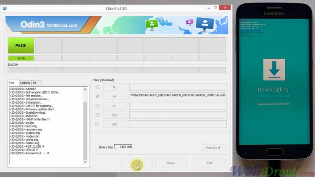Enable the UMS file checkbox
This screenshot has height=177, width=315.
97,124
